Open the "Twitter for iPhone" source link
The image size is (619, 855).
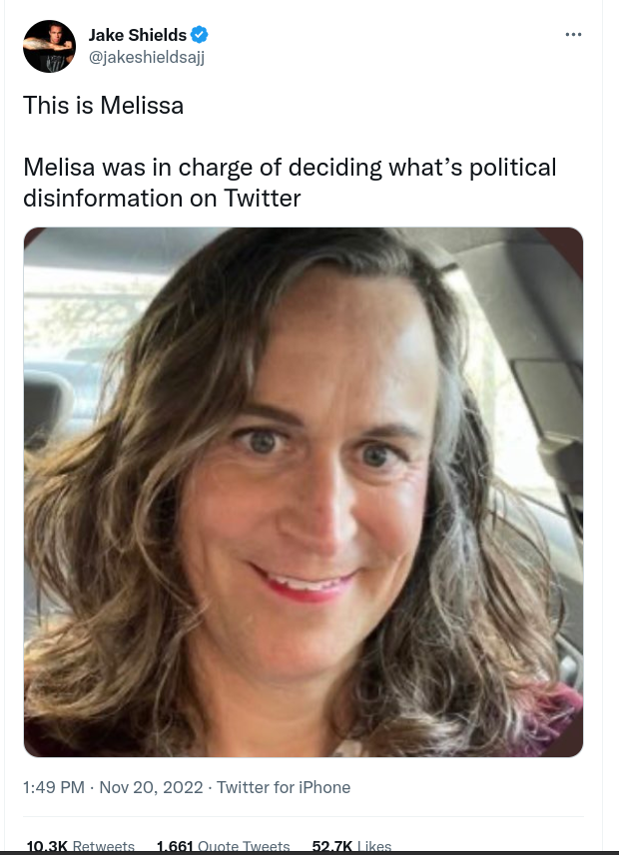(x=284, y=787)
